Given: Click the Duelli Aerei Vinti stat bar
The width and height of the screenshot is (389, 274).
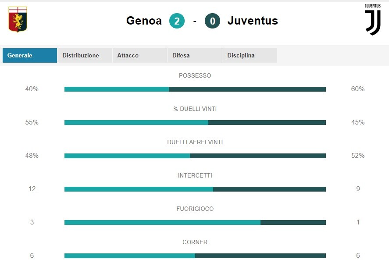Looking at the screenshot, I should 195,156.
